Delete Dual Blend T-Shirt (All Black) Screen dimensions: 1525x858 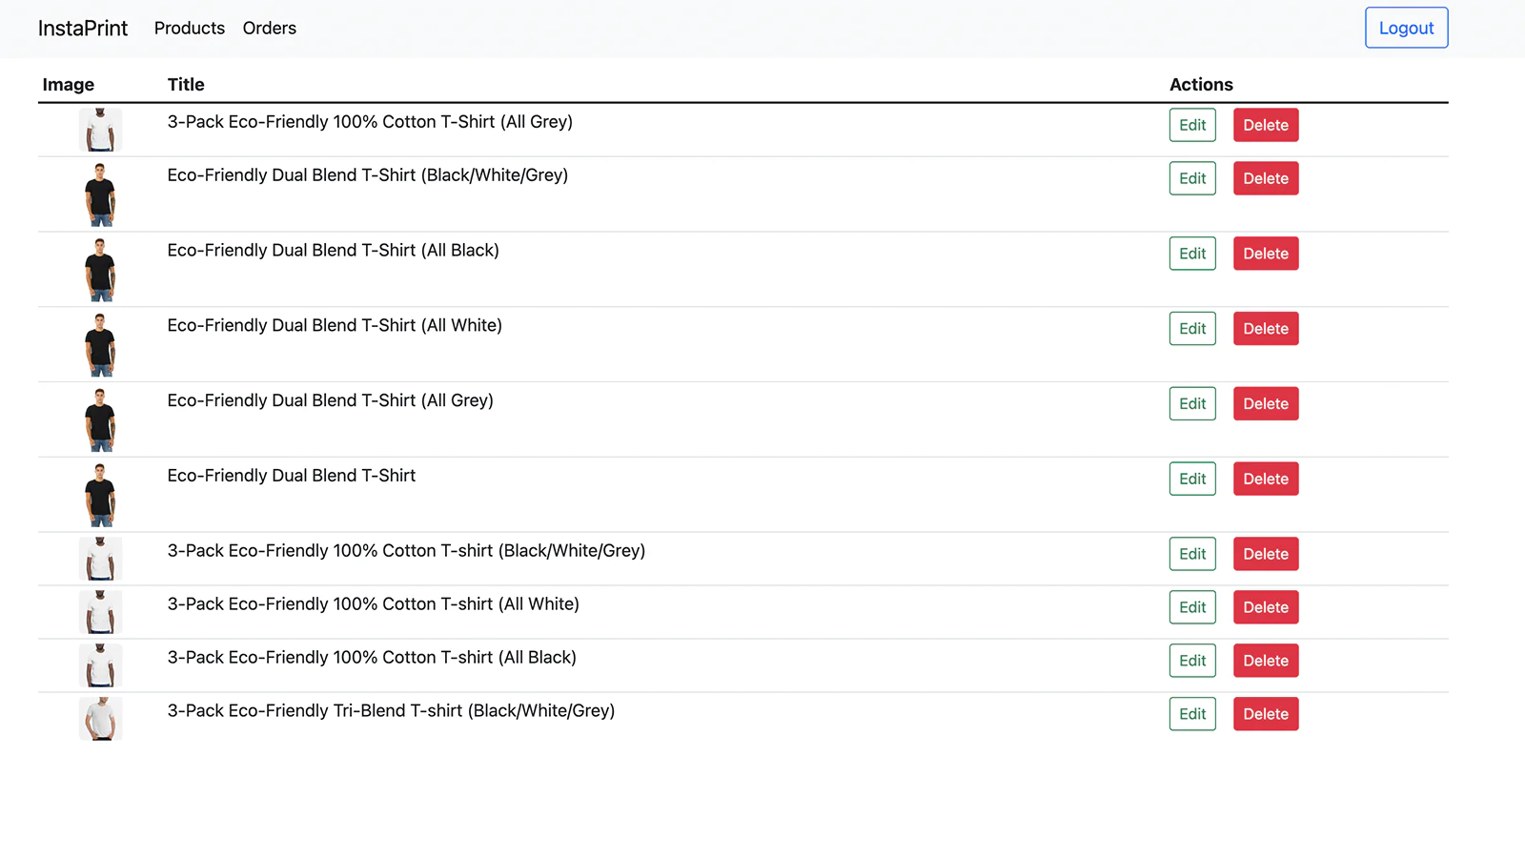click(1266, 254)
